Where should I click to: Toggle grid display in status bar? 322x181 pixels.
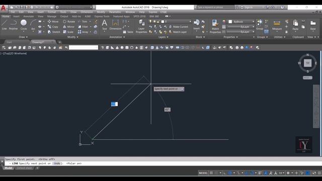[211, 173]
